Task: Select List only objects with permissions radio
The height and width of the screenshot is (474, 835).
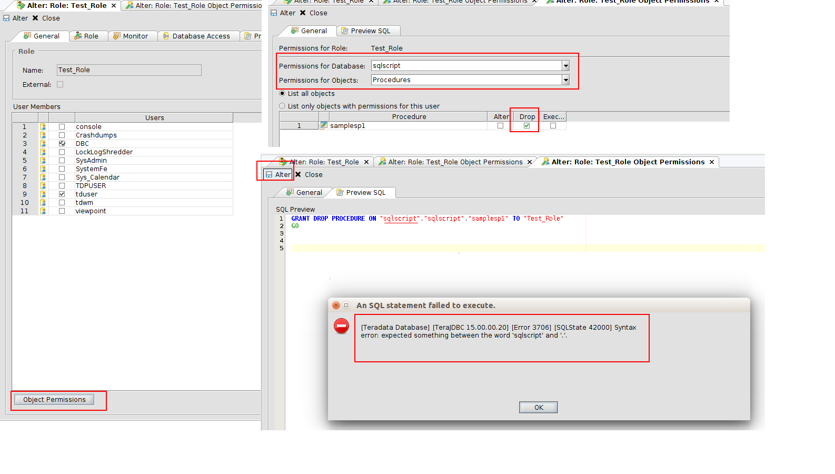Action: [x=282, y=106]
